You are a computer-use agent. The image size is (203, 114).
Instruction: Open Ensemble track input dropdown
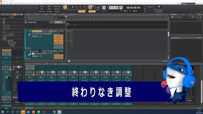[x=47, y=54]
